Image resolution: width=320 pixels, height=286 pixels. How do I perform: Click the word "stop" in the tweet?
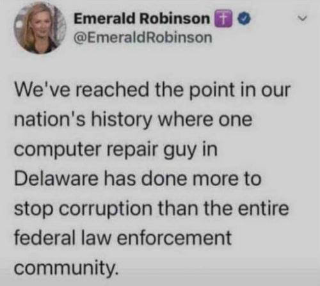[x=34, y=209]
